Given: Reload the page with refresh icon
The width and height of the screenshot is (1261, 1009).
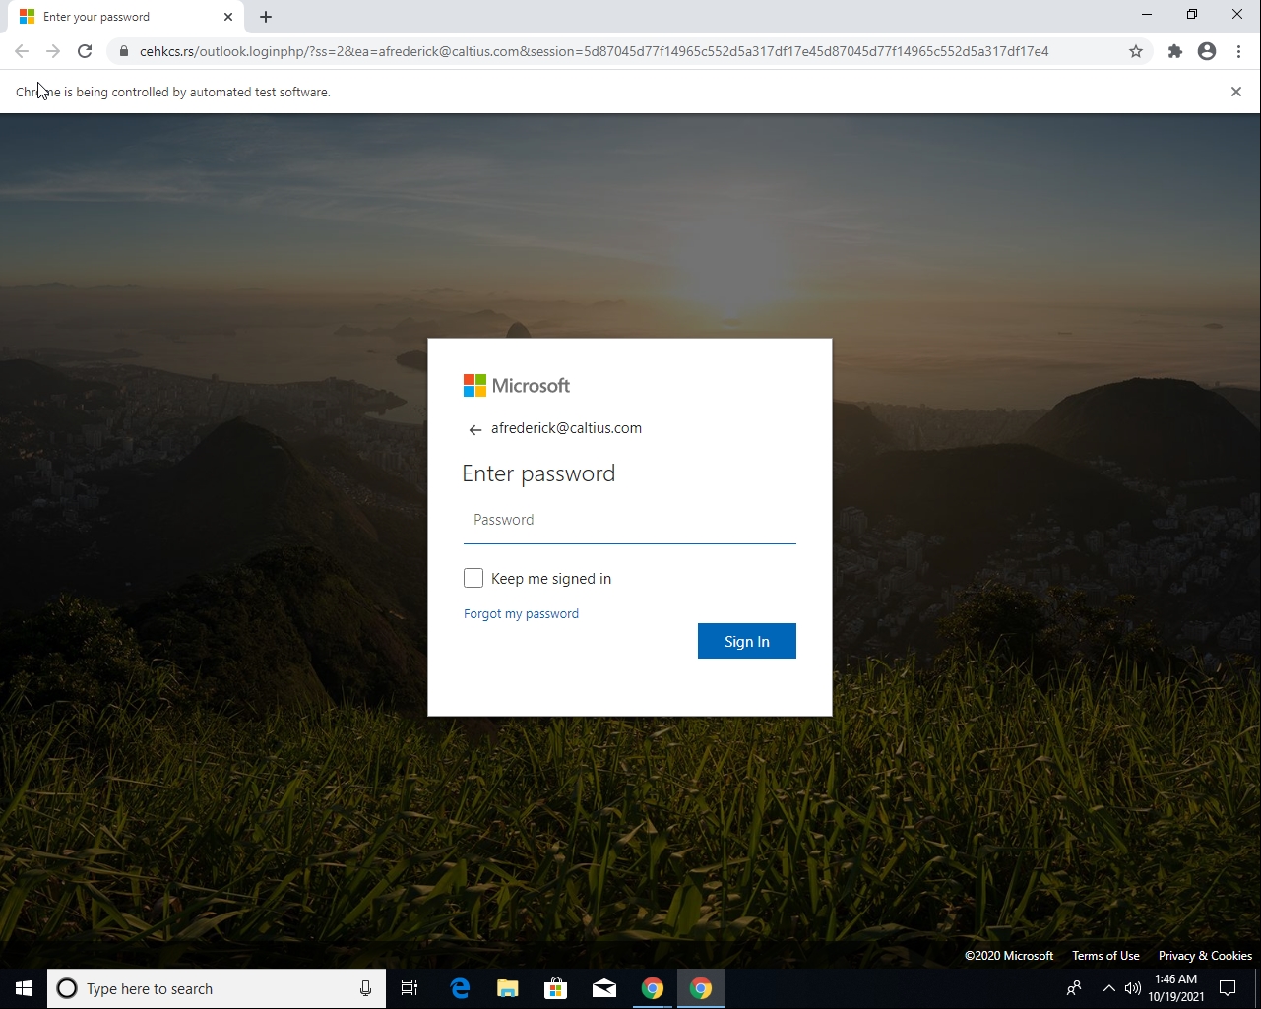Looking at the screenshot, I should [x=85, y=51].
